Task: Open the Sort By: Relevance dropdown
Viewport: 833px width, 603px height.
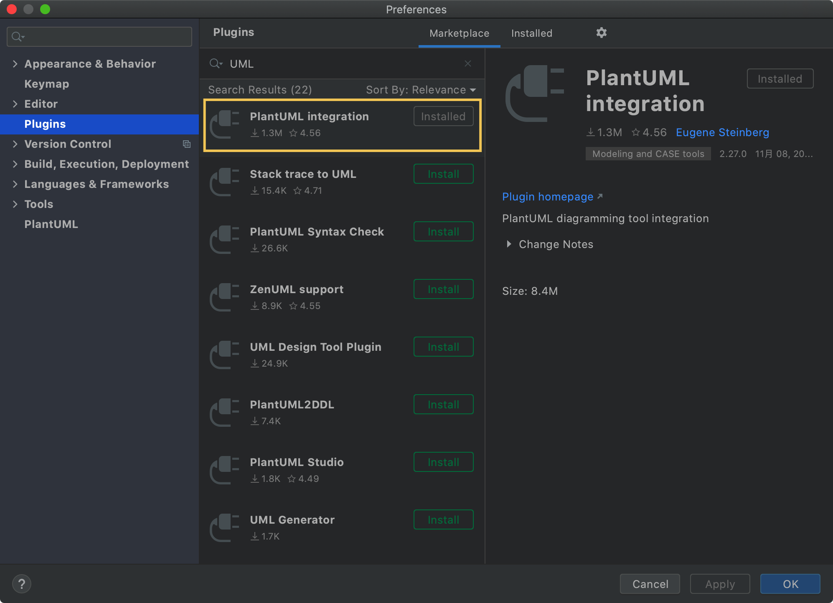Action: coord(421,90)
